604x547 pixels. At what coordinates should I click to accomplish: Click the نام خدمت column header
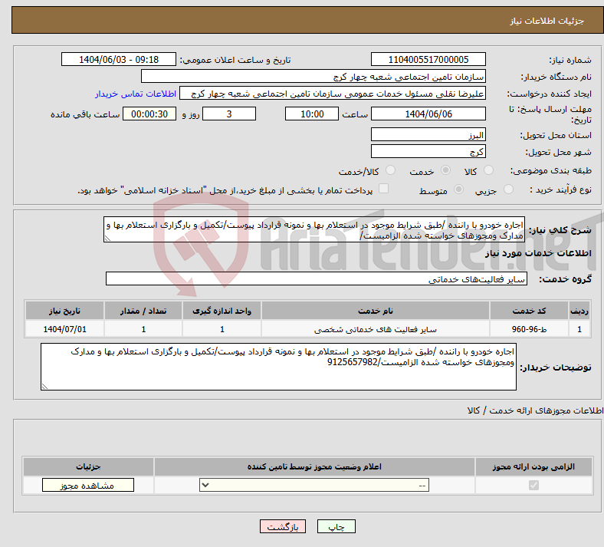pos(375,311)
